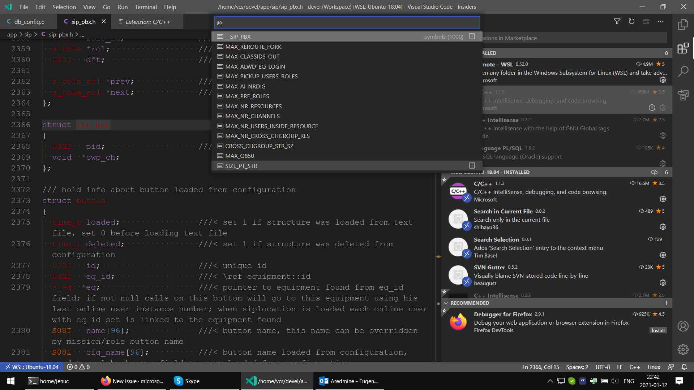Open extensions views More Actions menu

coord(660,22)
